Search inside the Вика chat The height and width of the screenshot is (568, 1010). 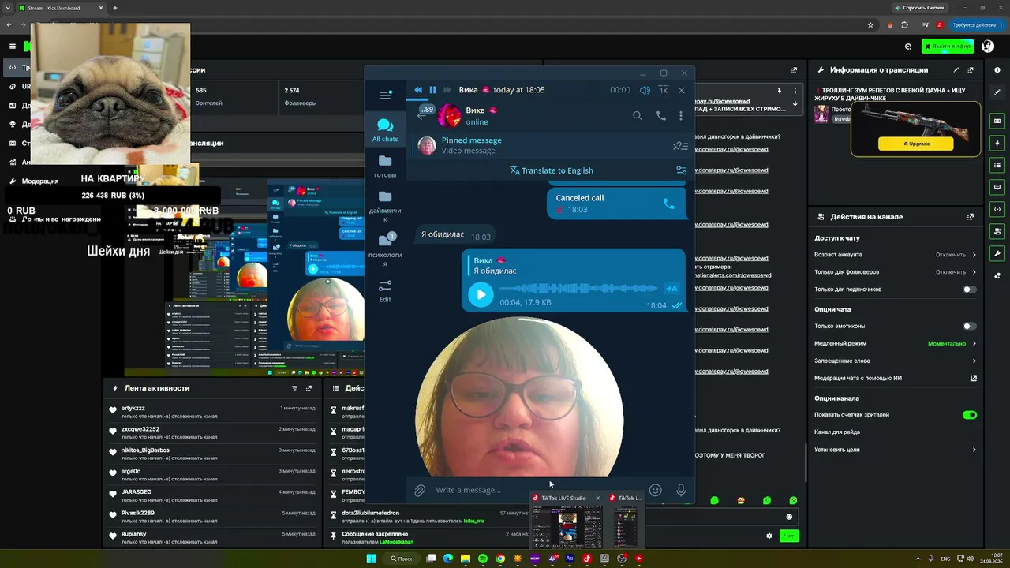637,116
